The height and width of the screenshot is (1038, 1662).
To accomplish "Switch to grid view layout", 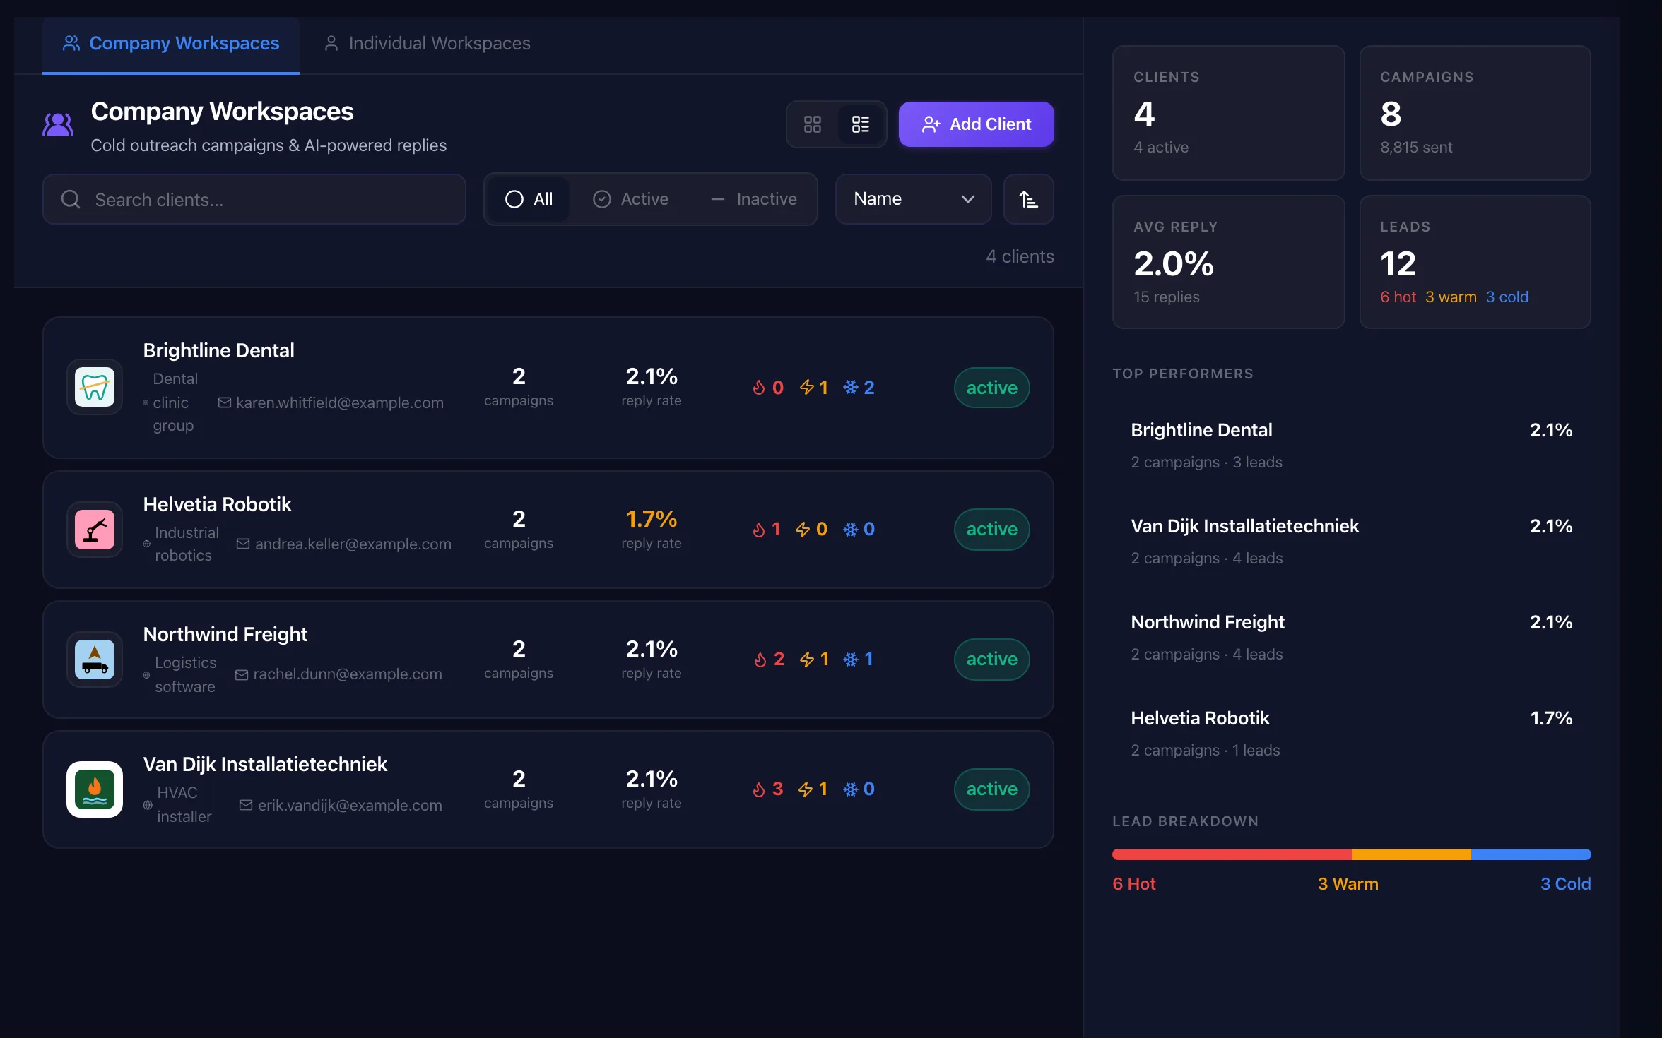I will (x=813, y=124).
